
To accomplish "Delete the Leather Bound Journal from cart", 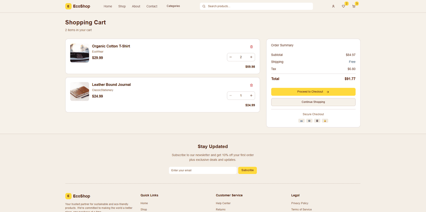I will click(x=251, y=85).
